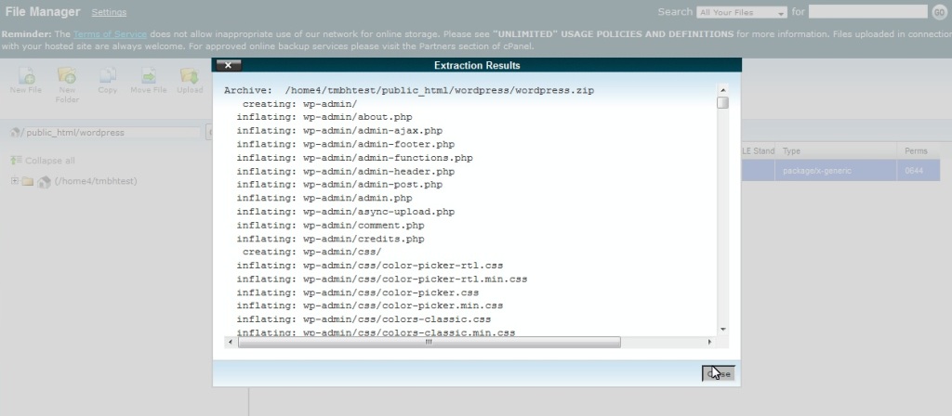Click the Collapse all arrow icon
This screenshot has height=416, width=952.
point(17,161)
